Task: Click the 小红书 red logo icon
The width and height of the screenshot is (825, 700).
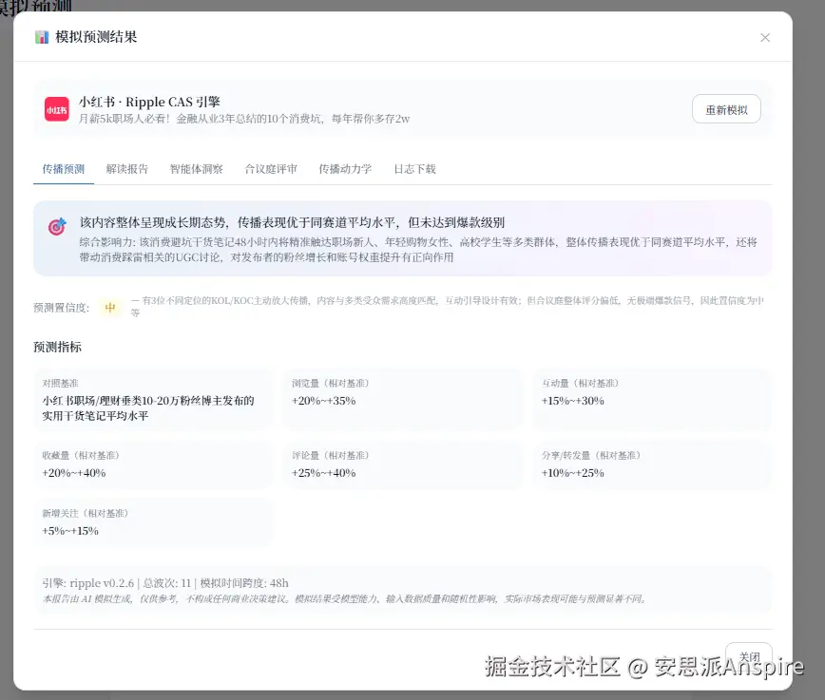Action: click(x=57, y=109)
